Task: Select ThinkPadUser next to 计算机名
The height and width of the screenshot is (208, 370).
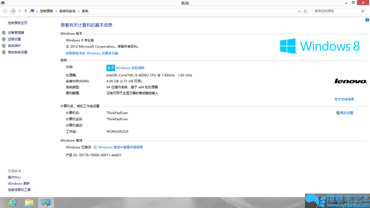Action: pos(117,113)
